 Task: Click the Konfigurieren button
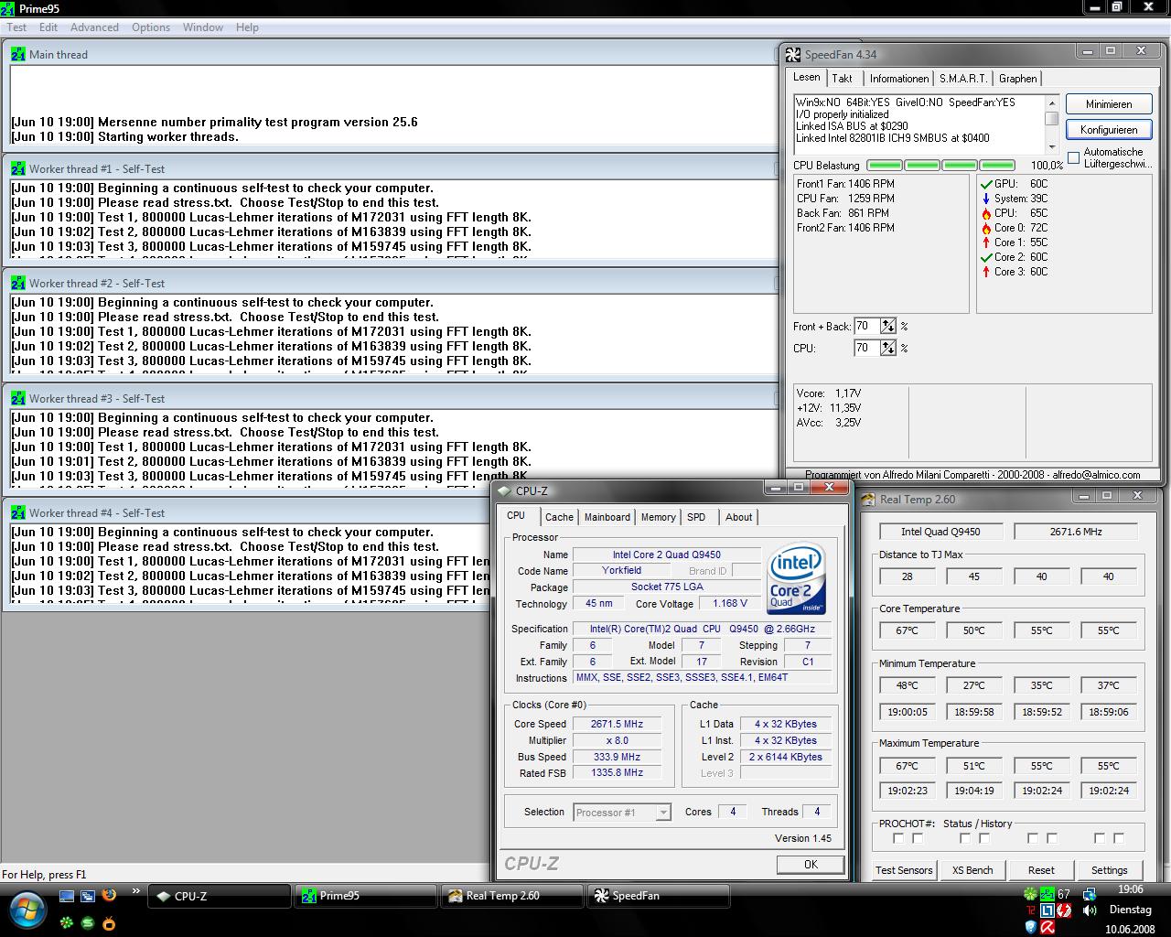(x=1109, y=130)
